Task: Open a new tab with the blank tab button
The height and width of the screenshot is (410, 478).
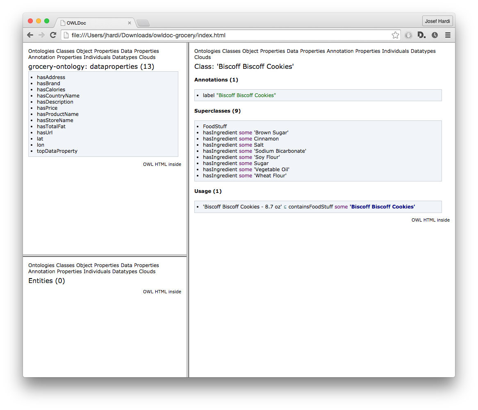Action: point(143,23)
